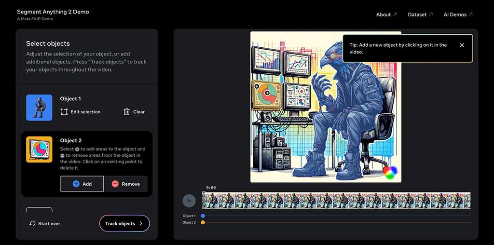The width and height of the screenshot is (494, 245).
Task: Click the plus point on the pie chart monitor
Action: (267, 92)
